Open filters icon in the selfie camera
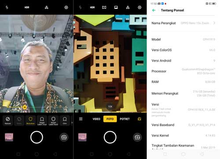 [47, 7]
